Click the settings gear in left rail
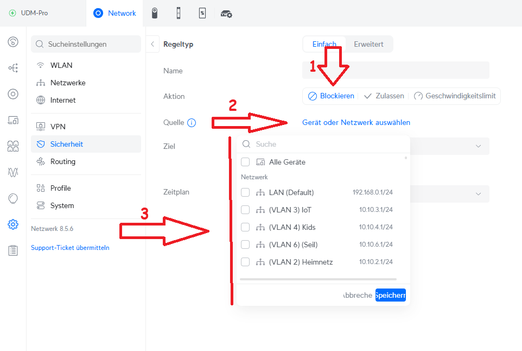 pos(13,224)
